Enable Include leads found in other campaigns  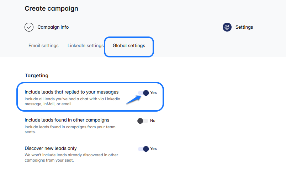[143, 121]
